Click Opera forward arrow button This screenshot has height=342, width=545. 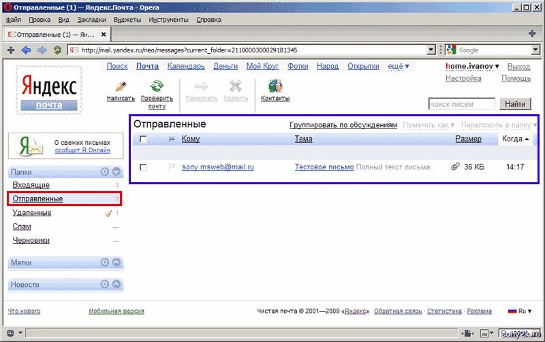pos(42,50)
